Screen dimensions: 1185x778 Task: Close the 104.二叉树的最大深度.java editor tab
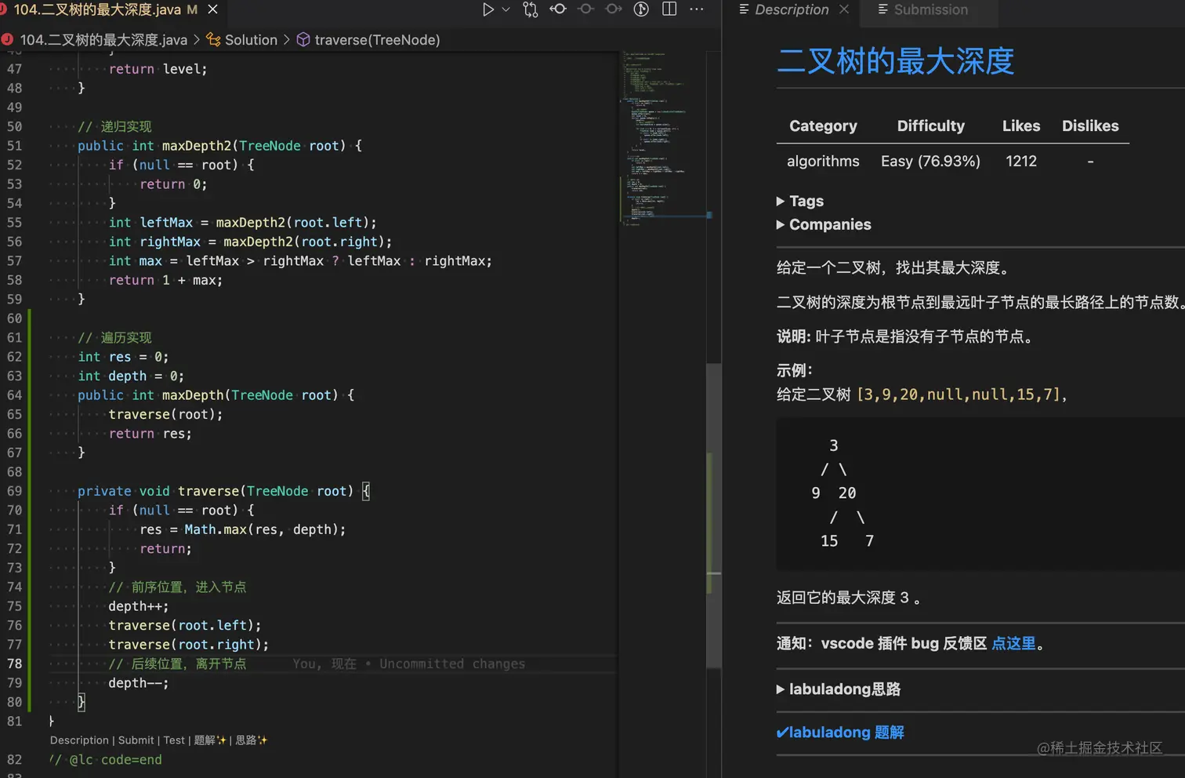[213, 9]
